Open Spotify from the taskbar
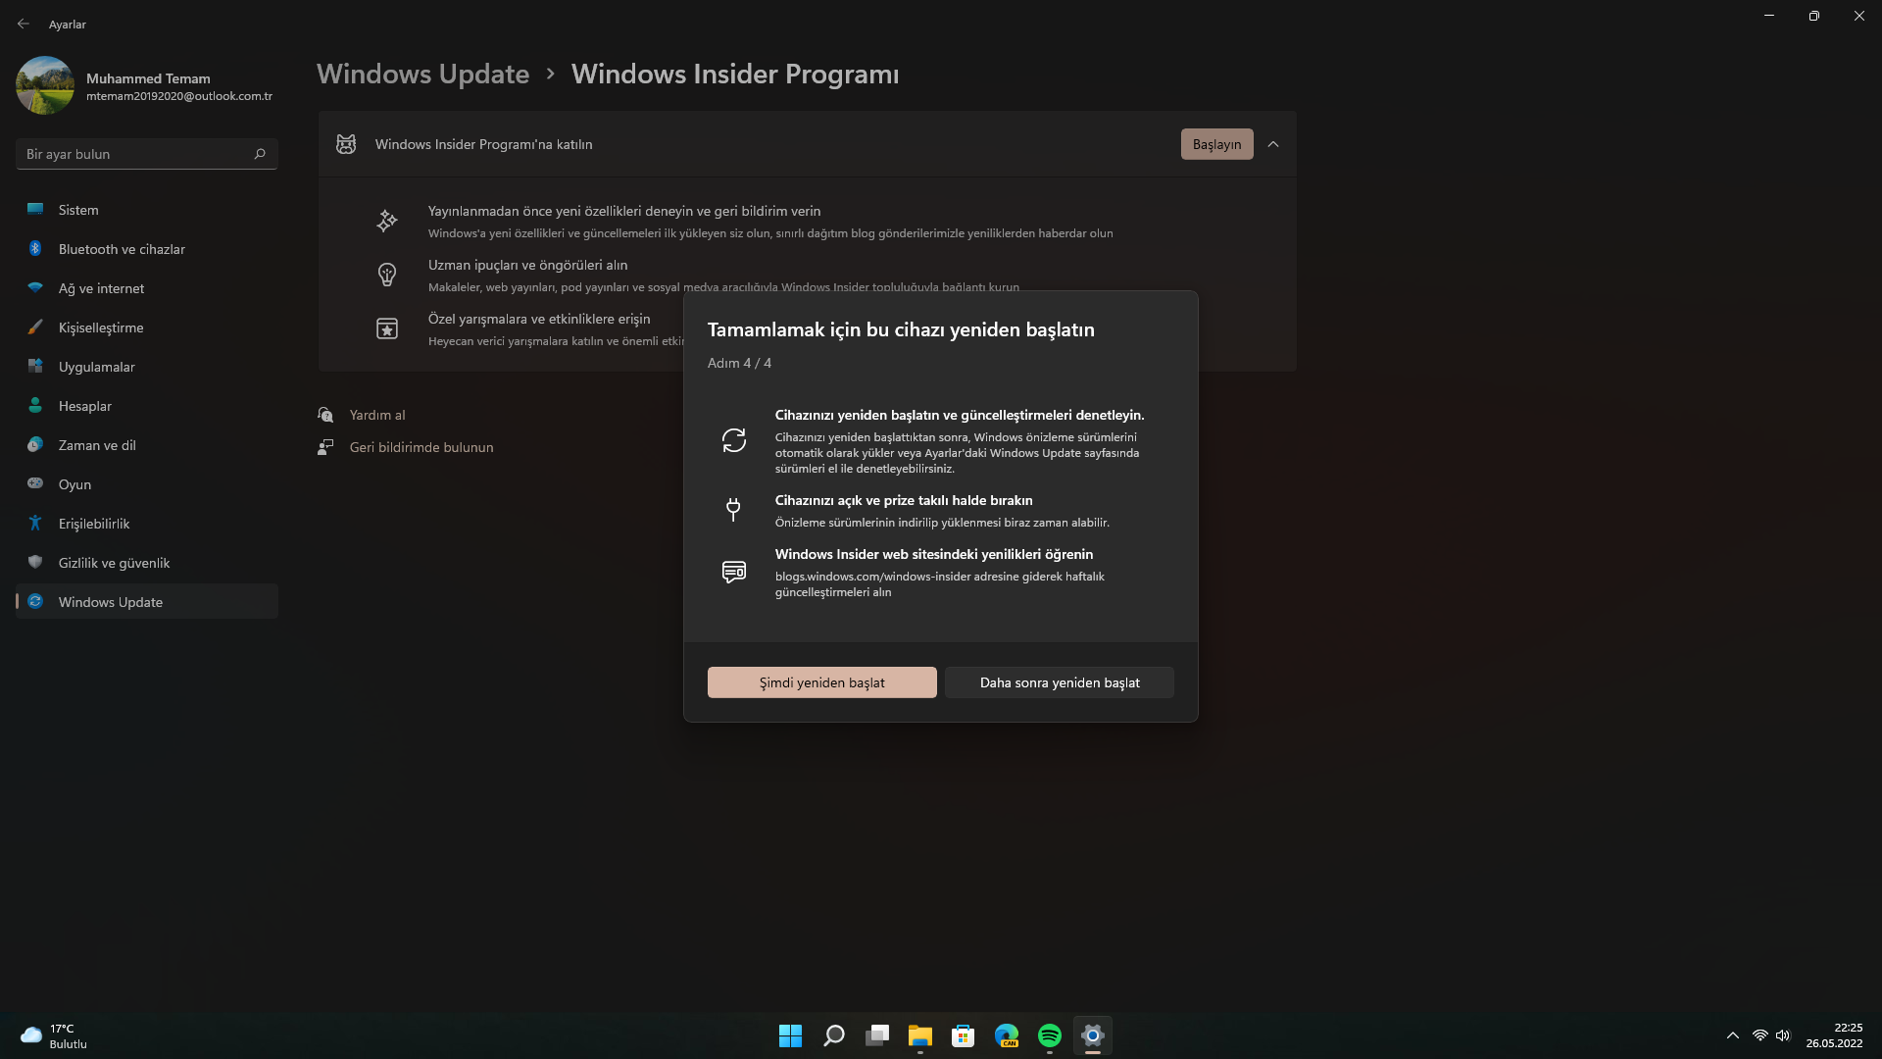 click(1049, 1035)
